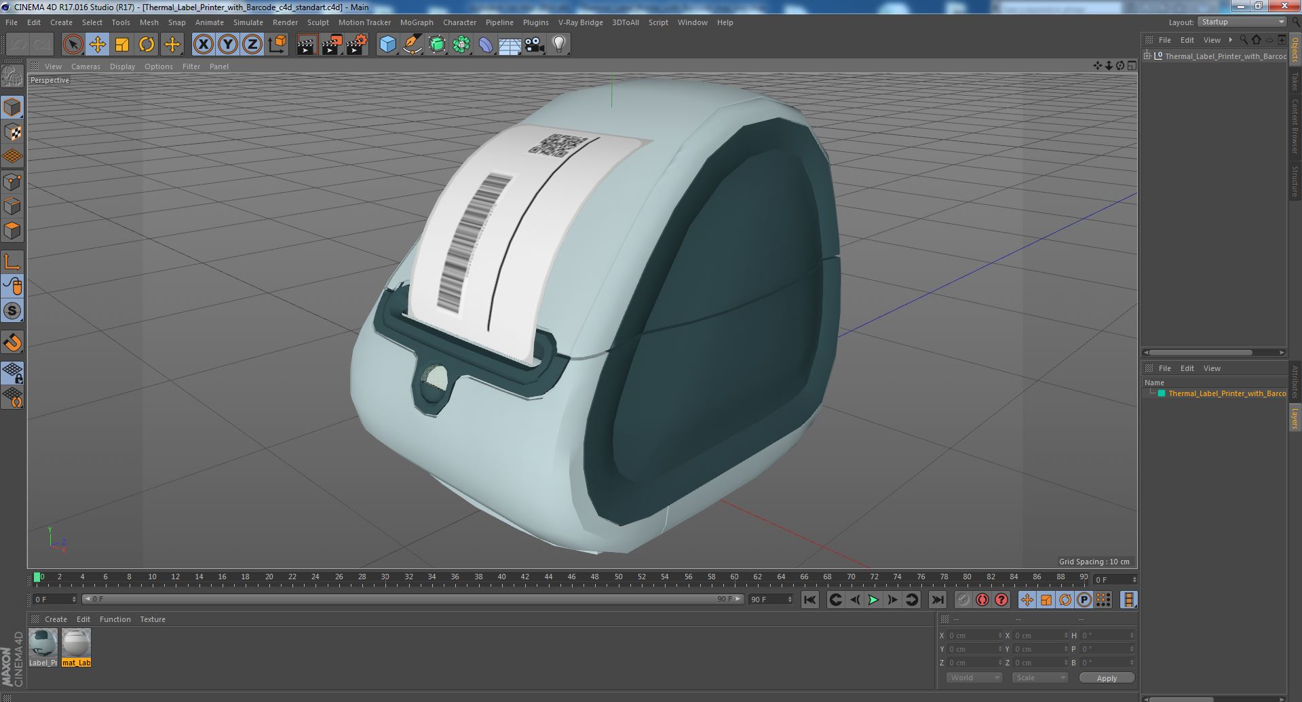Click Make Editable icon in left toolbar

[12, 76]
